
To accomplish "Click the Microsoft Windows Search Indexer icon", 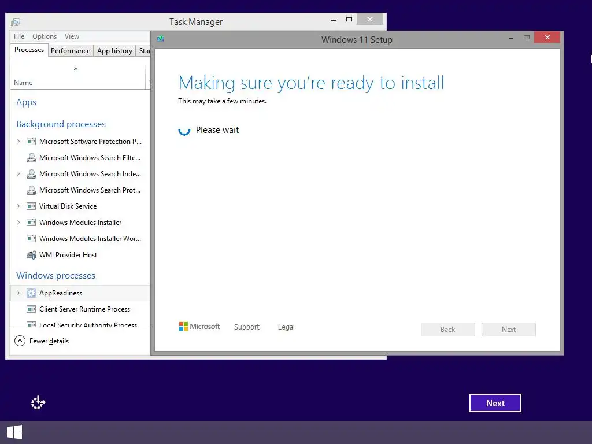I will point(31,174).
